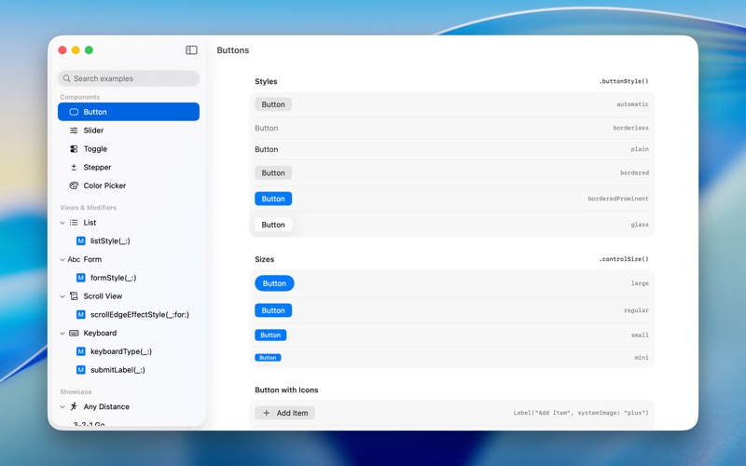Click the borderedProminent blue Button
The width and height of the screenshot is (746, 466).
click(273, 199)
